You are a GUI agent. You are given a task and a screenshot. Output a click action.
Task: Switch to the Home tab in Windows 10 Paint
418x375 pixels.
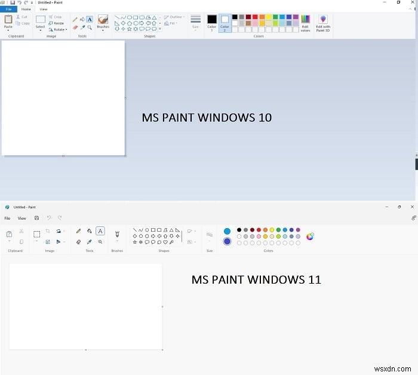[x=26, y=9]
